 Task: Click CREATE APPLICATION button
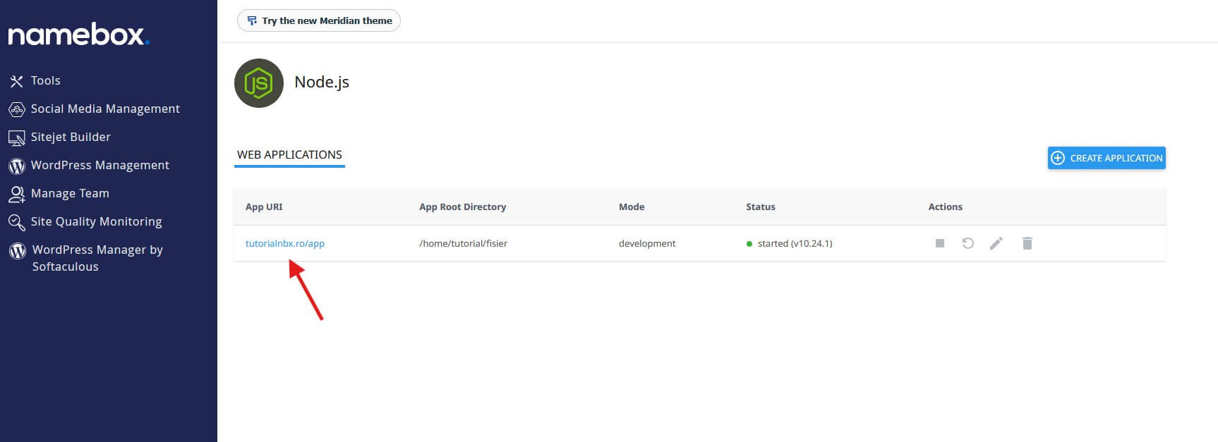point(1107,158)
